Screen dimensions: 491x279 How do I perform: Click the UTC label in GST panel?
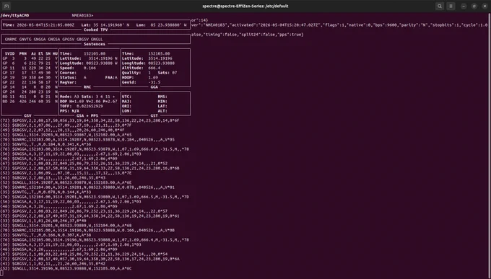pyautogui.click(x=126, y=97)
